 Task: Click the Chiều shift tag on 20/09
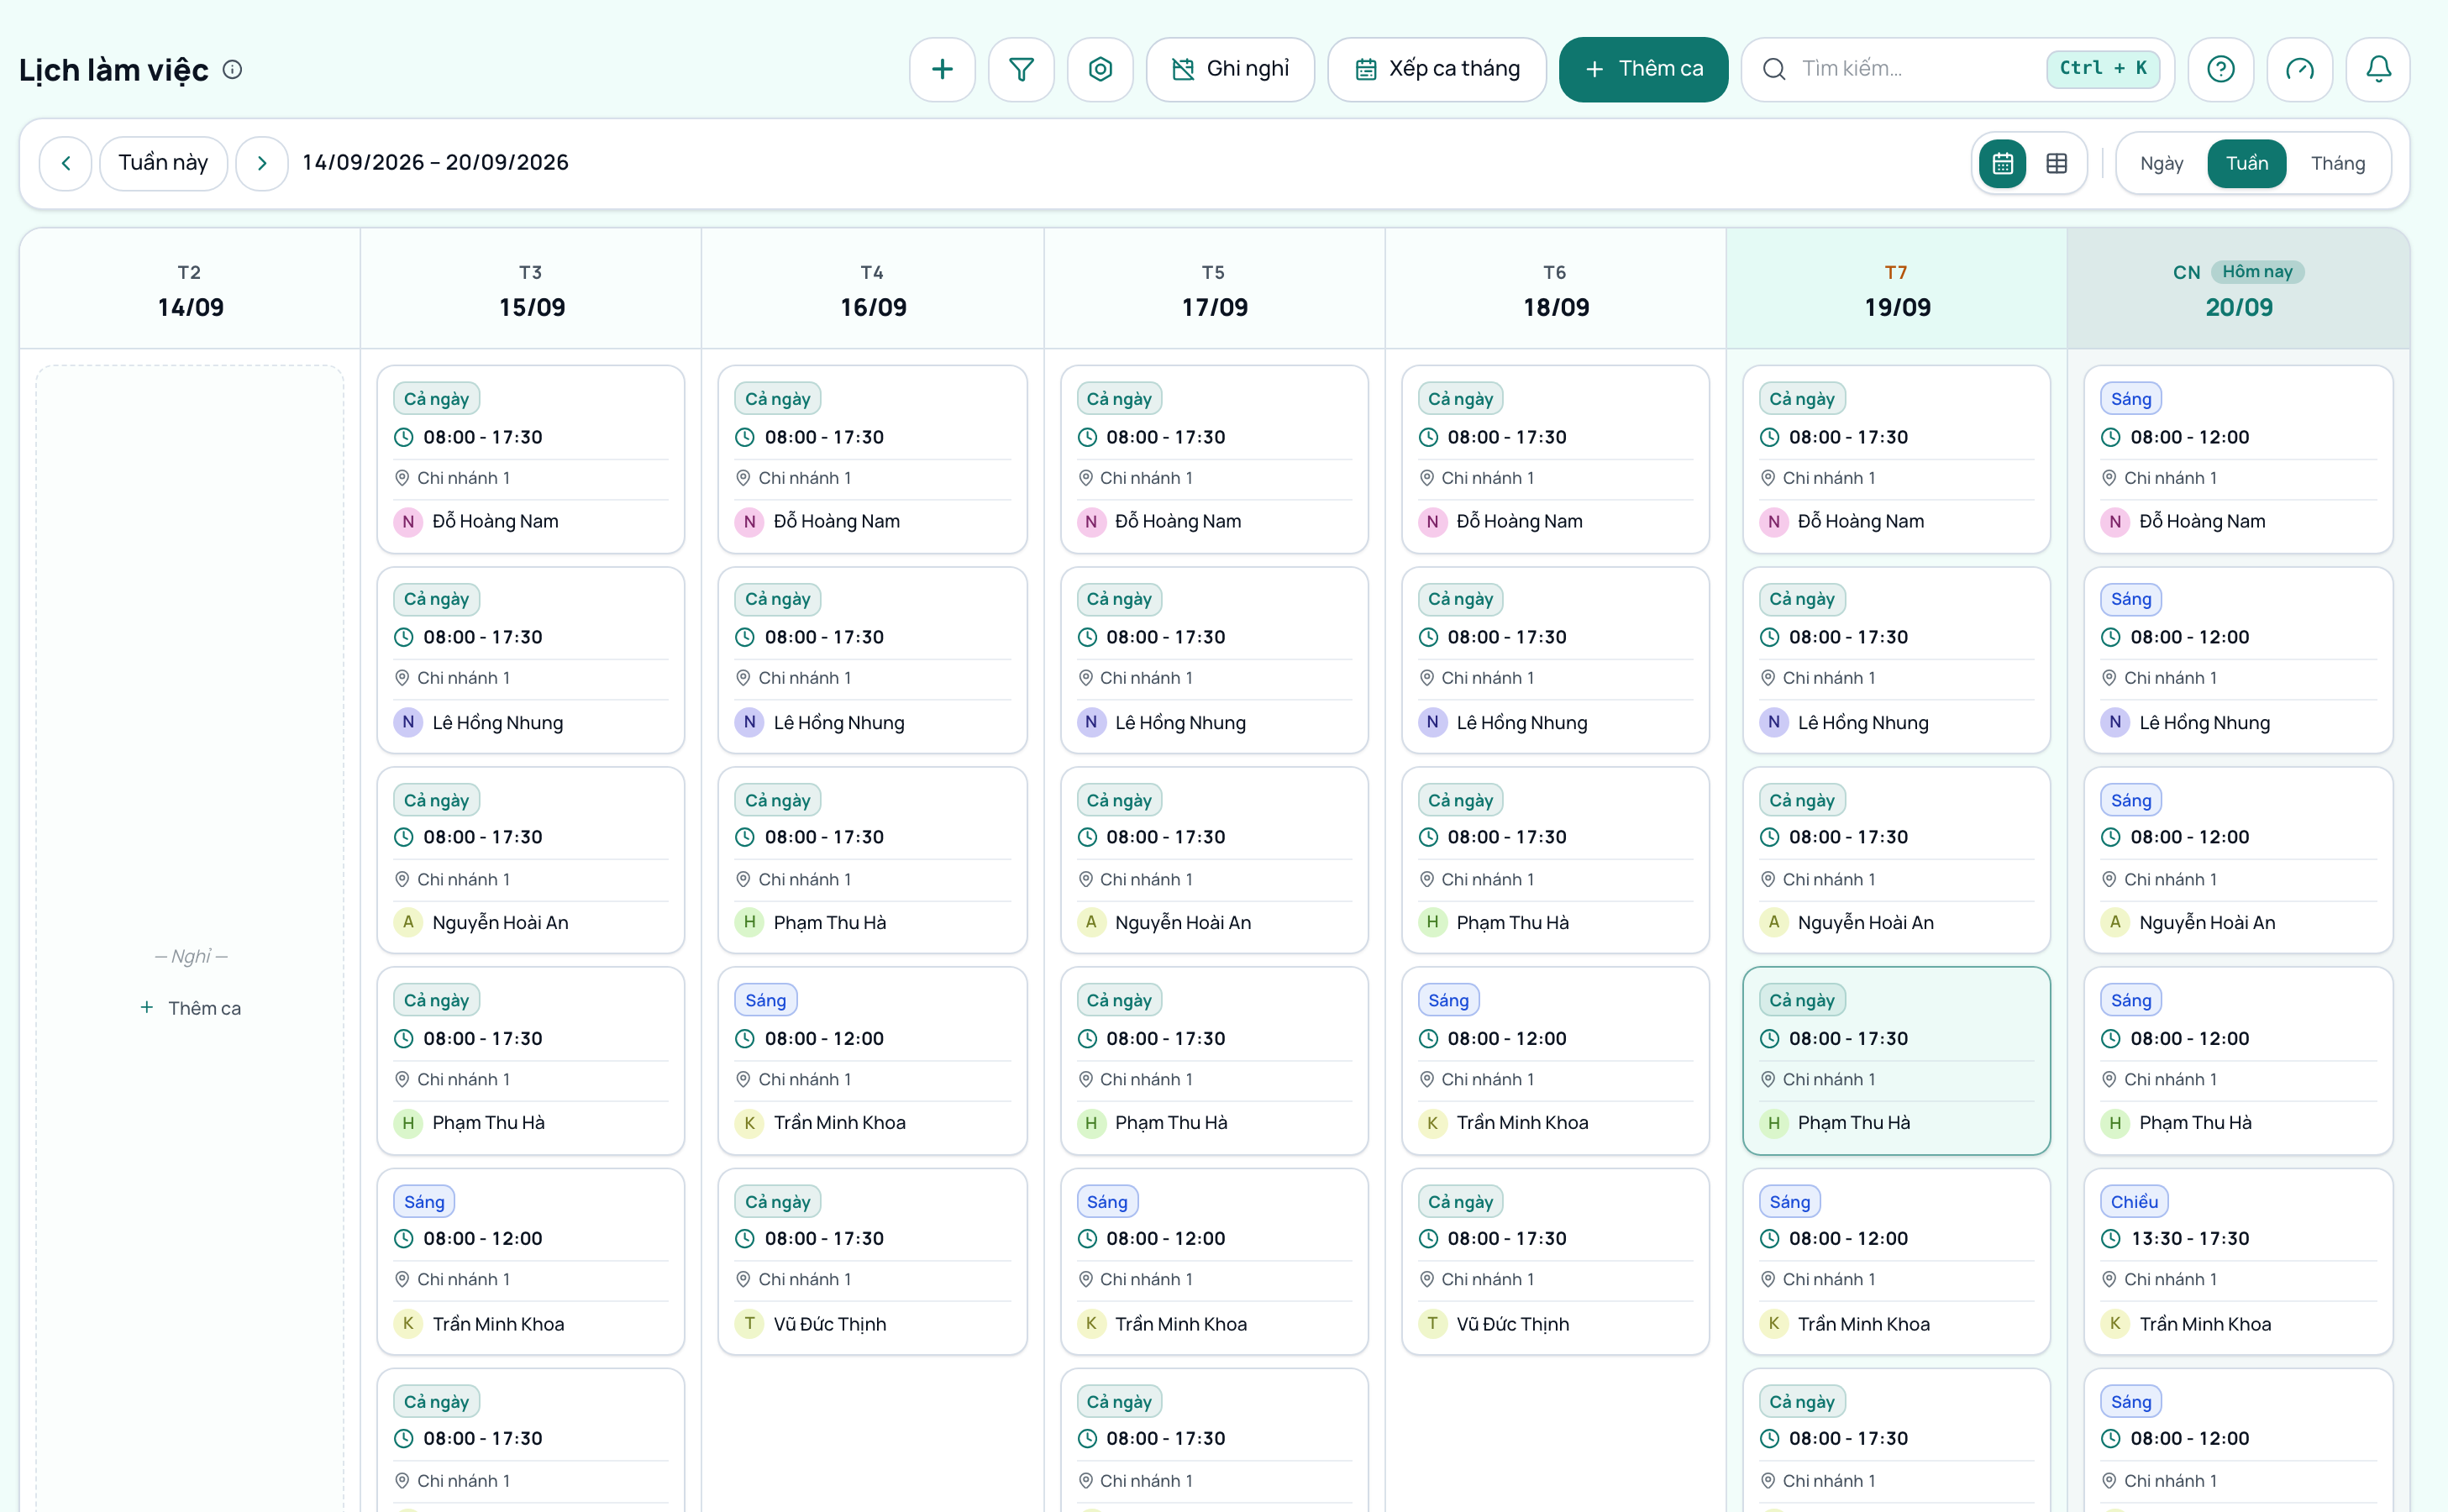[x=2134, y=1201]
